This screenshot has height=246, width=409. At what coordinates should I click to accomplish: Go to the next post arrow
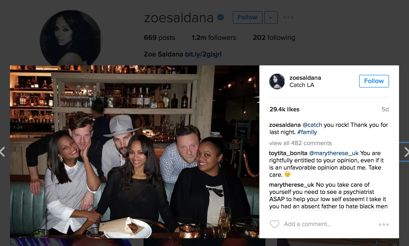(406, 152)
